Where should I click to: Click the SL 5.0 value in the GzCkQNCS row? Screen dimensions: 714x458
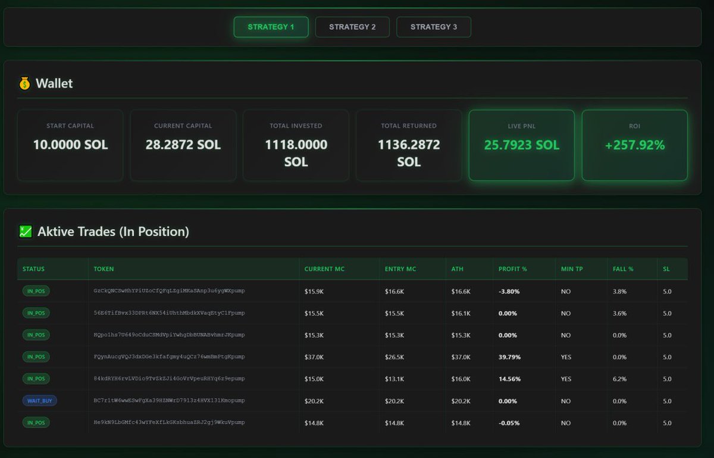(667, 291)
